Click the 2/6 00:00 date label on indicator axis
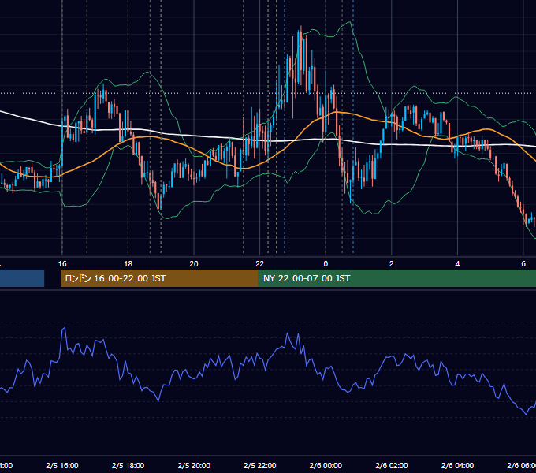 (x=326, y=465)
